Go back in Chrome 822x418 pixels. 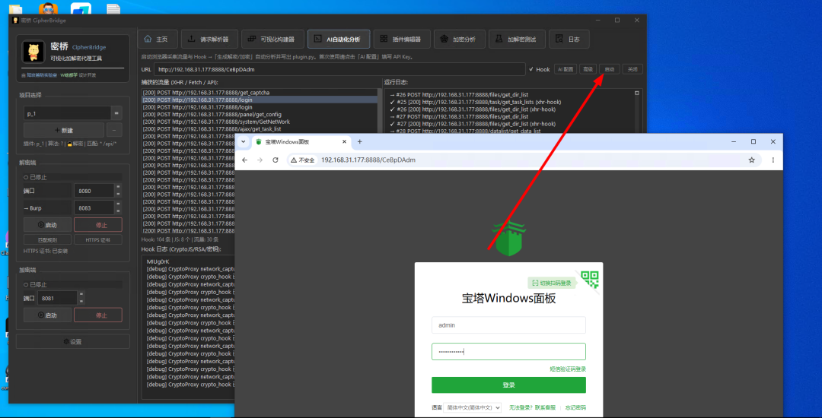click(x=245, y=160)
